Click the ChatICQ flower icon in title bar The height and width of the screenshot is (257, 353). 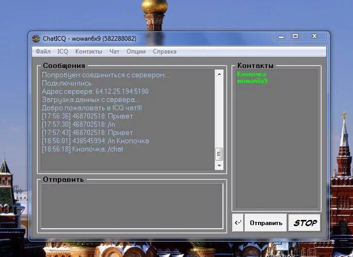click(x=36, y=39)
